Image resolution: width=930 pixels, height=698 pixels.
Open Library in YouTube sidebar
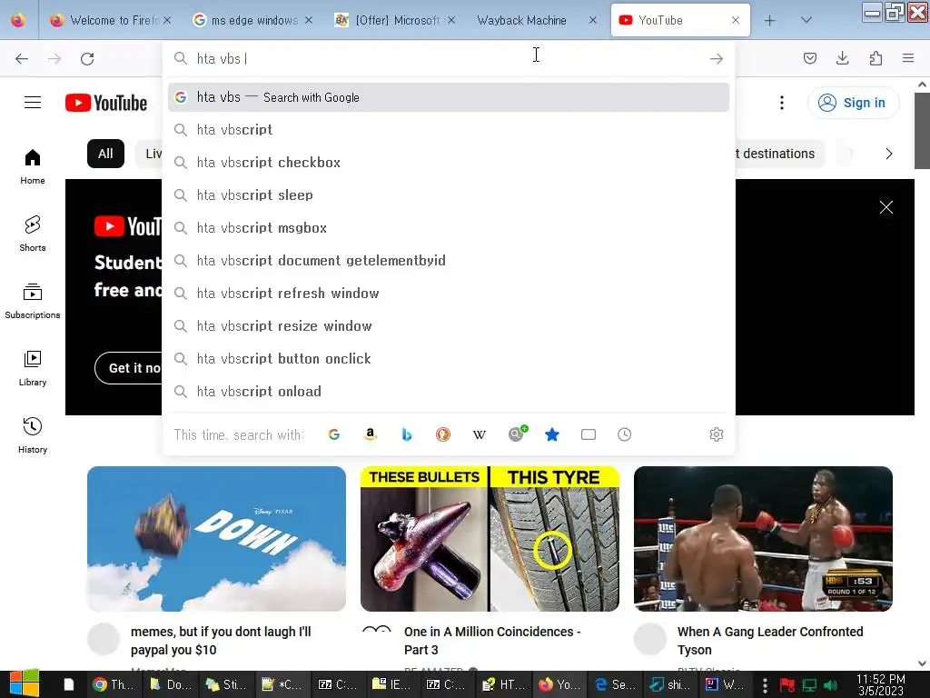[33, 369]
